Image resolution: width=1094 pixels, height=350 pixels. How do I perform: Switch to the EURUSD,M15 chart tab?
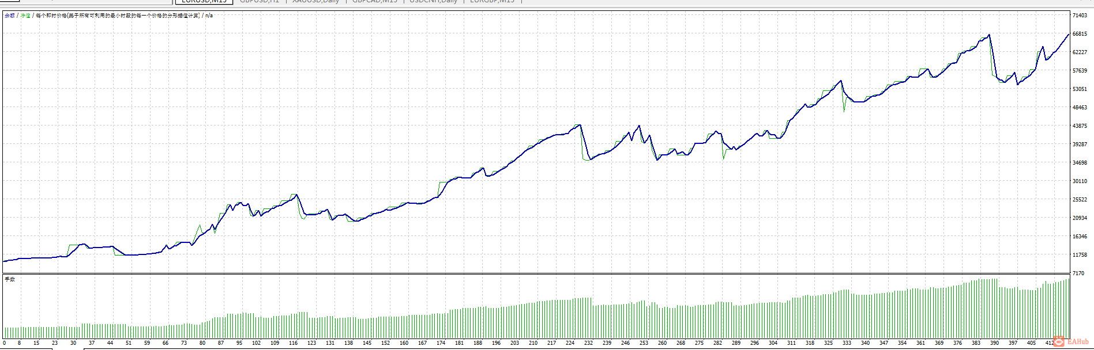(204, 2)
